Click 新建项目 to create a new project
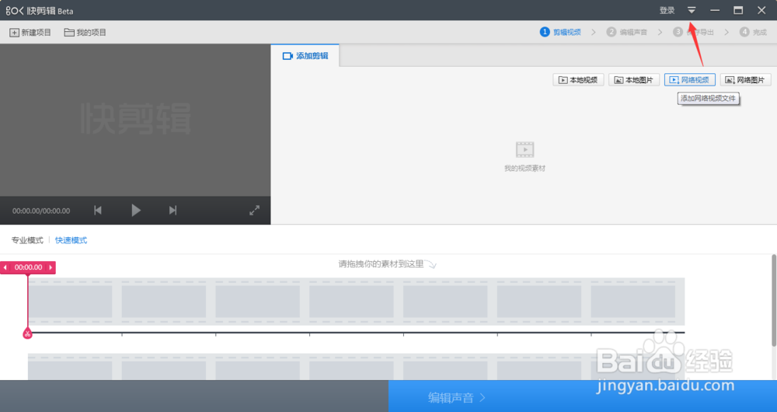 point(30,32)
